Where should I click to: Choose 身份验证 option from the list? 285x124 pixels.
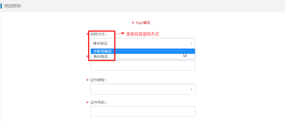click(x=143, y=56)
